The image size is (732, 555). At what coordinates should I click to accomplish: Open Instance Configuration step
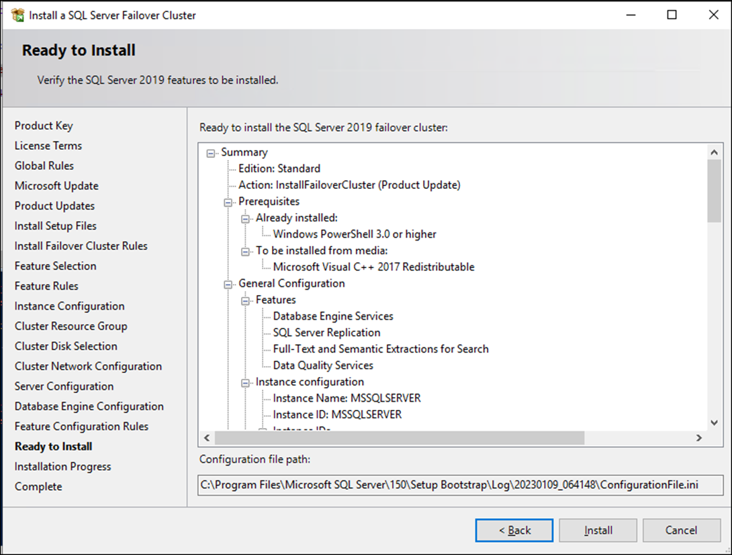coord(70,306)
